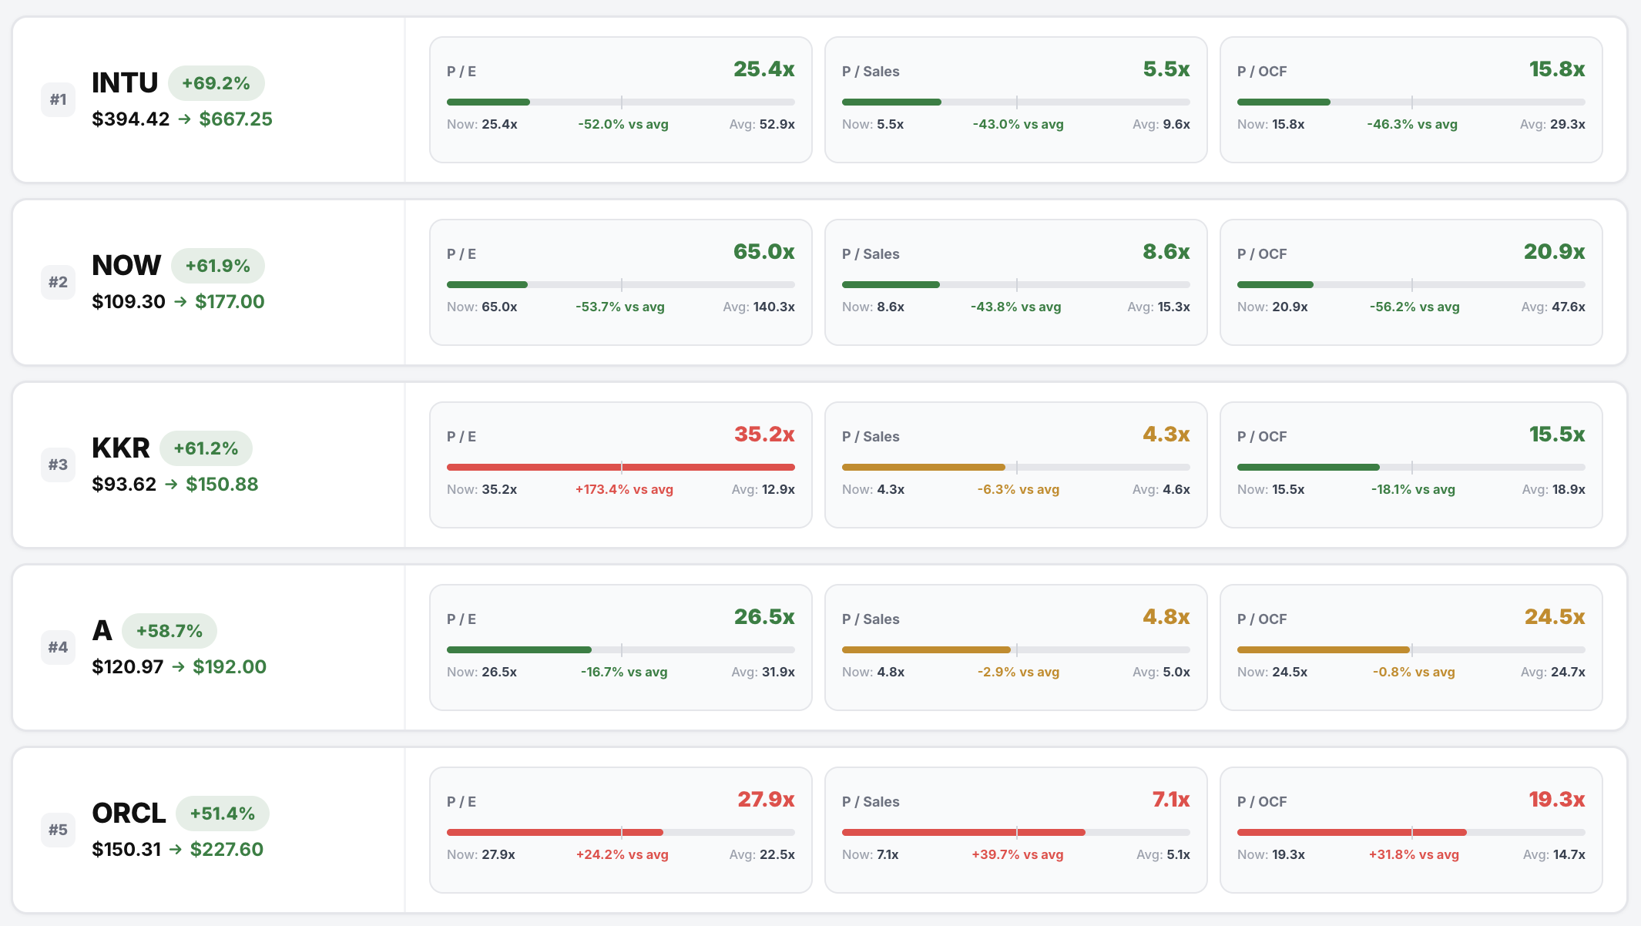
Task: Click the P / Sales bar for ticker A
Action: (x=1015, y=649)
